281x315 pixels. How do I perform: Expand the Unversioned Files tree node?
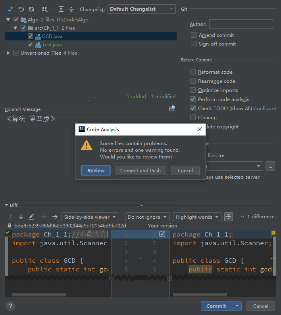tap(8, 53)
